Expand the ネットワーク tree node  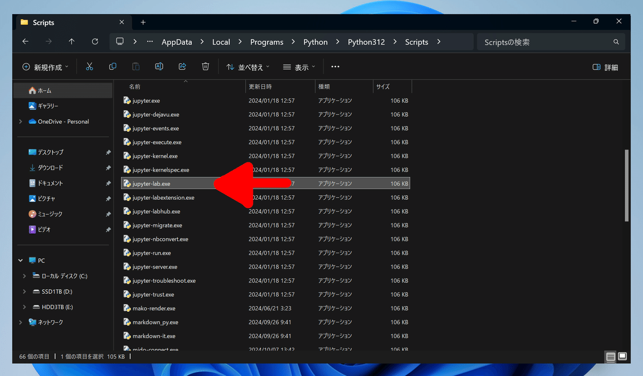pos(20,322)
